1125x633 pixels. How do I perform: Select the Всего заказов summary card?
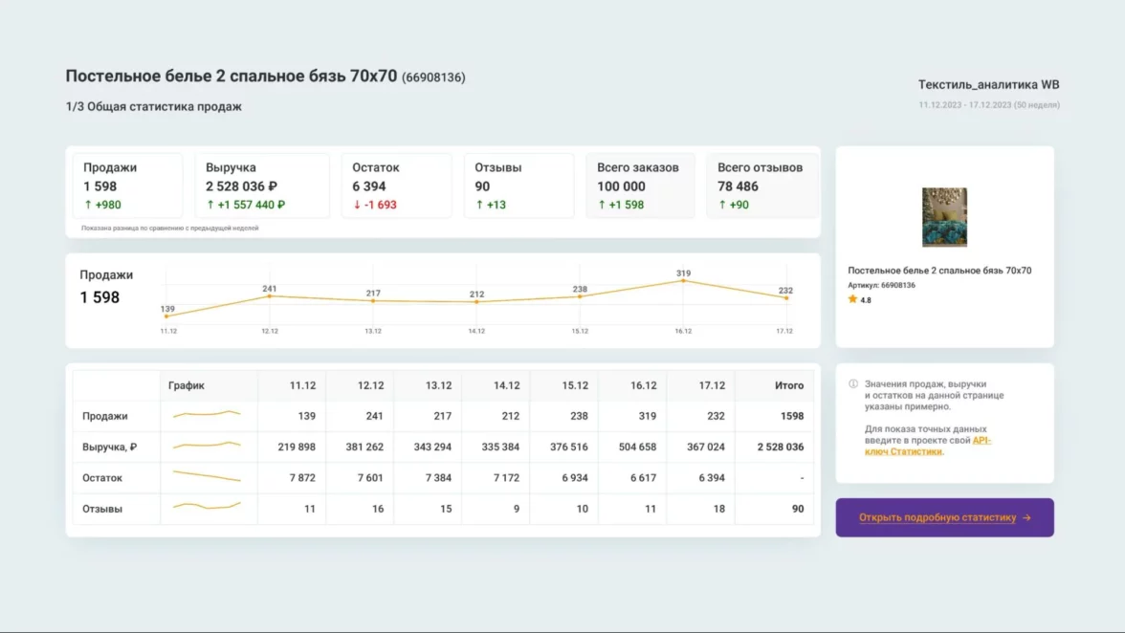640,186
